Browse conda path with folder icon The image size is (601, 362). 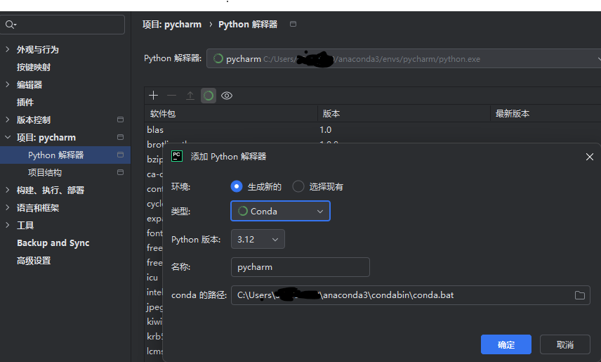point(579,295)
